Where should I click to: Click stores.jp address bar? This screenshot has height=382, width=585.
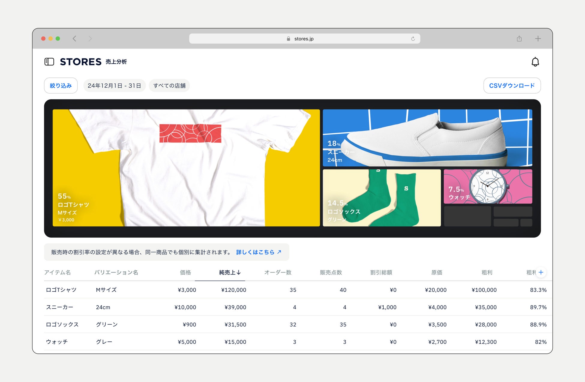tap(304, 39)
